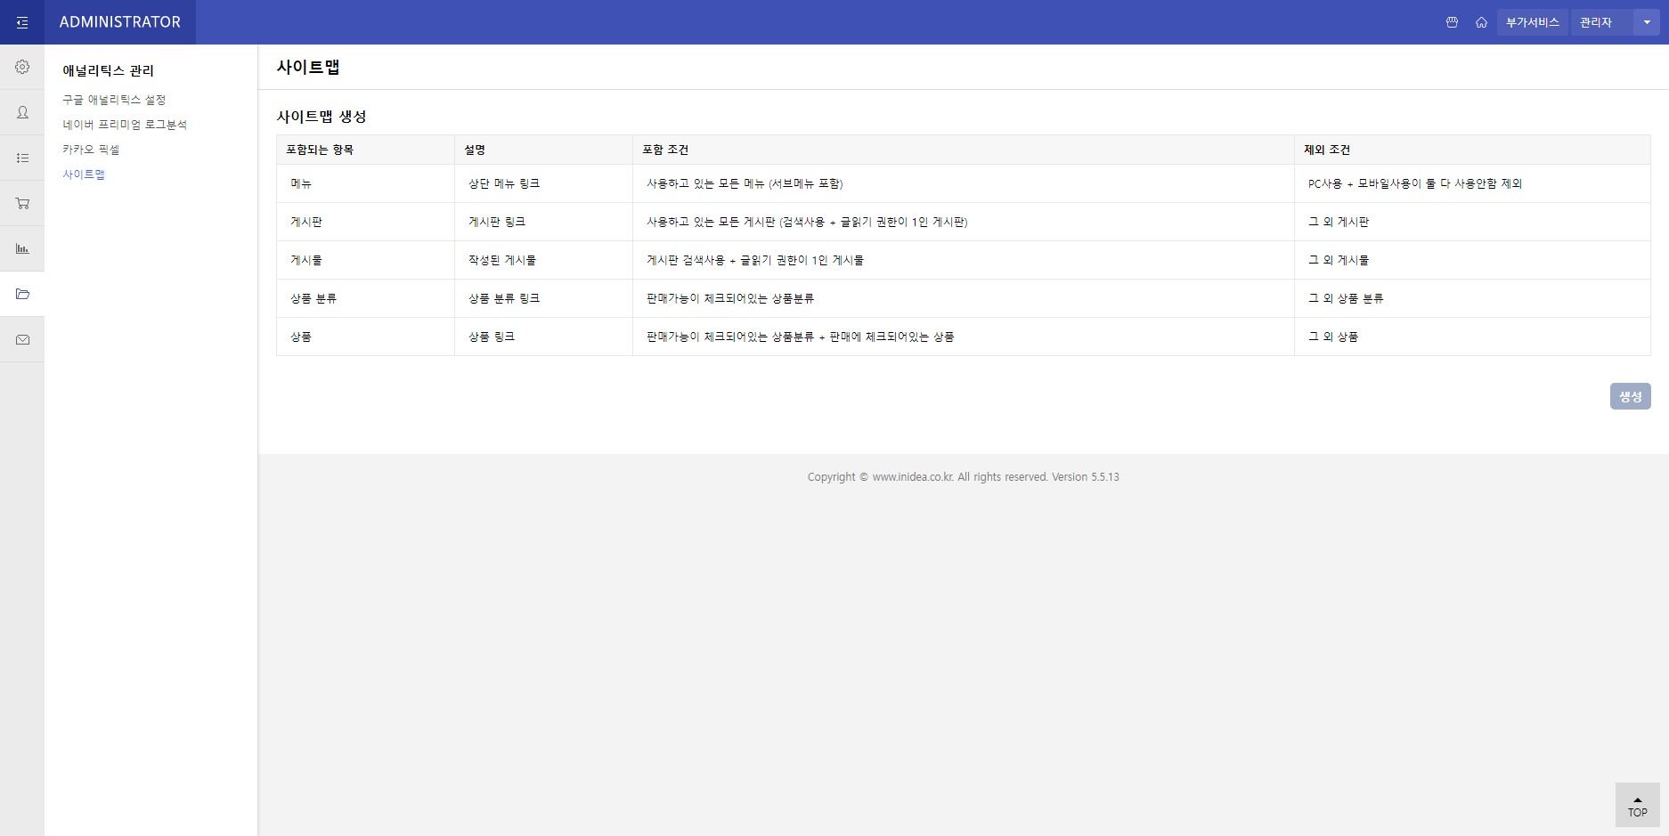
Task: Click the 판매가능이 체크되어있는 상품분류 cell
Action: (963, 298)
